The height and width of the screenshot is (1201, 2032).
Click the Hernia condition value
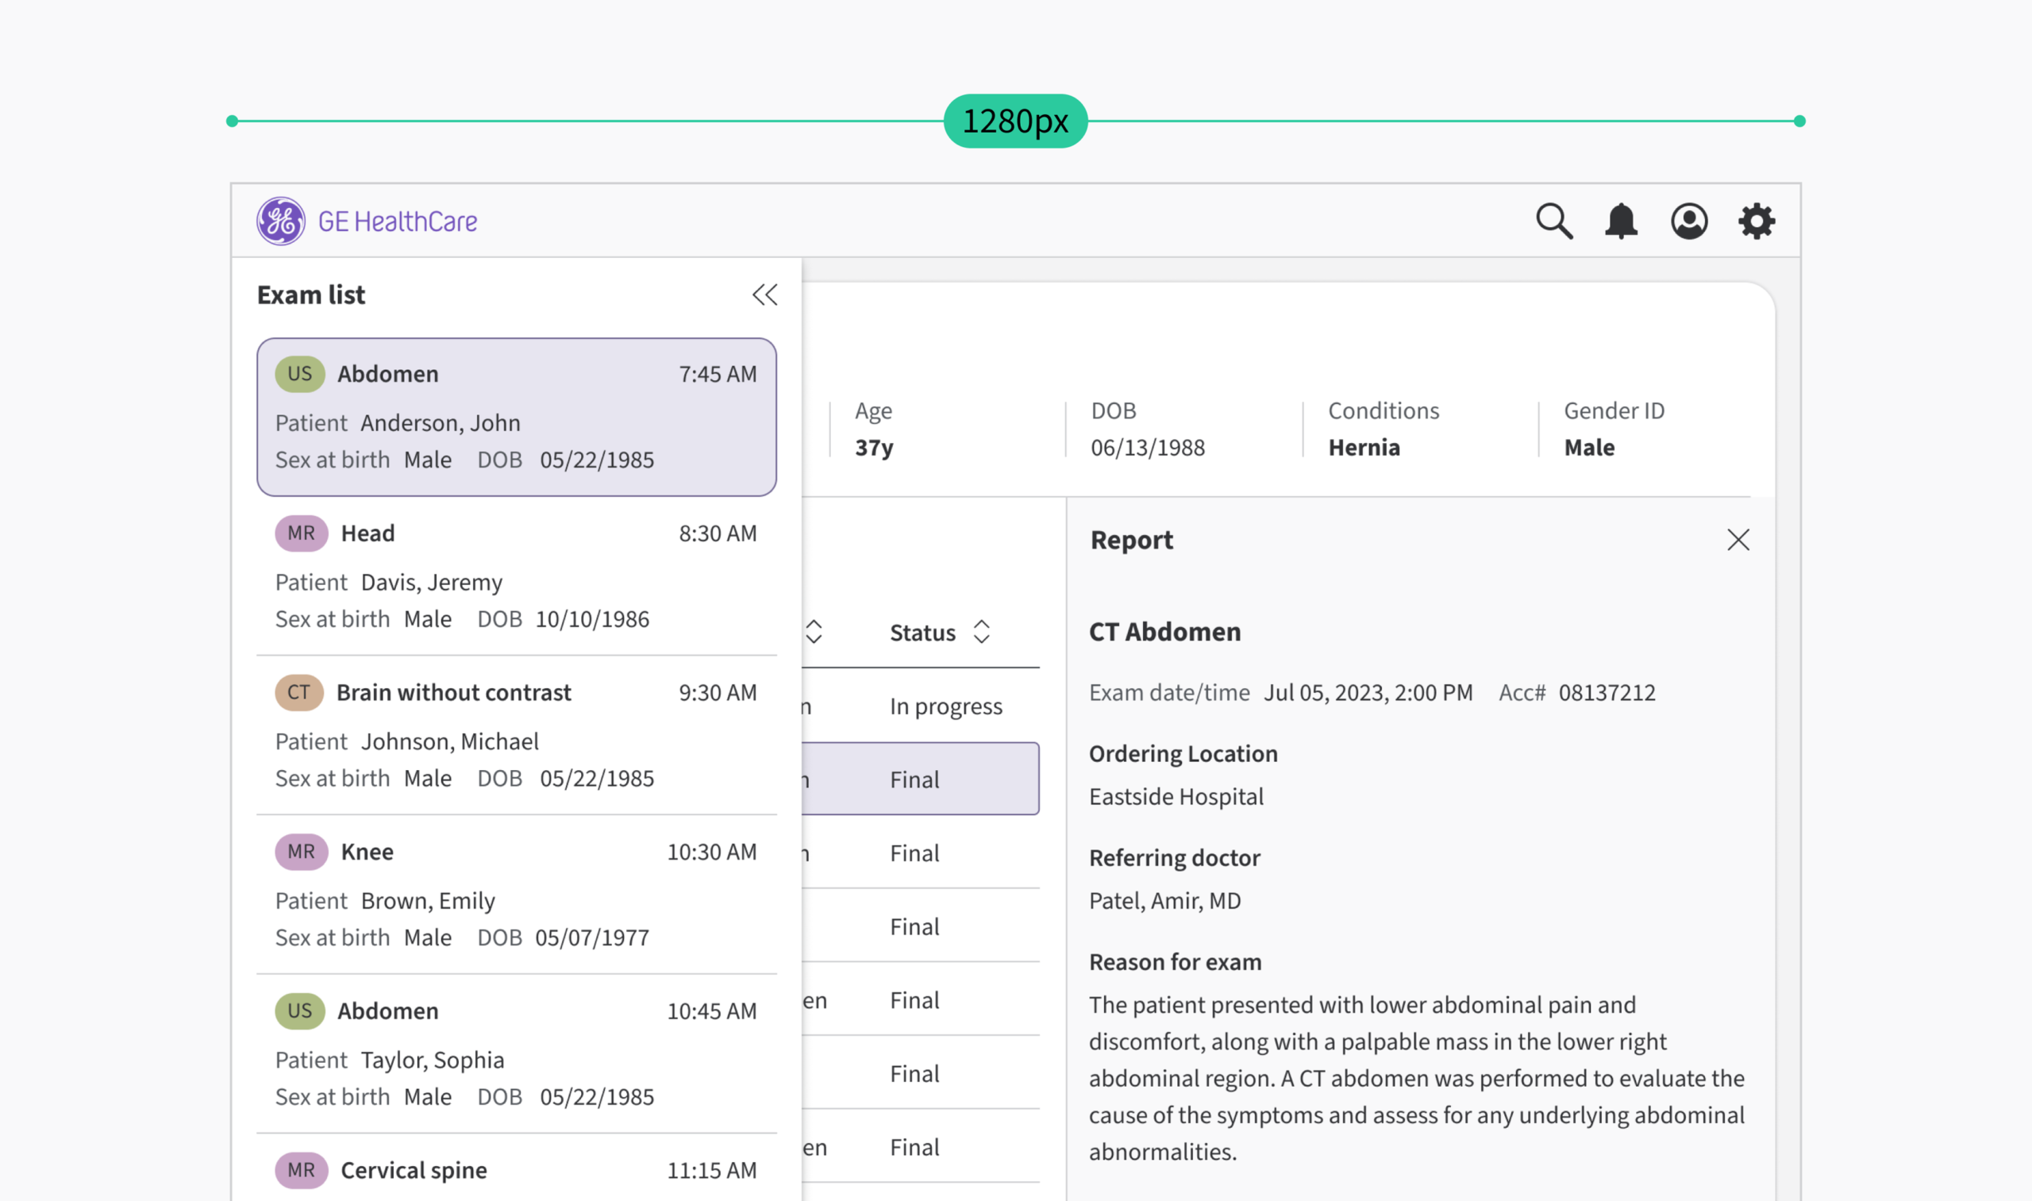[1364, 448]
